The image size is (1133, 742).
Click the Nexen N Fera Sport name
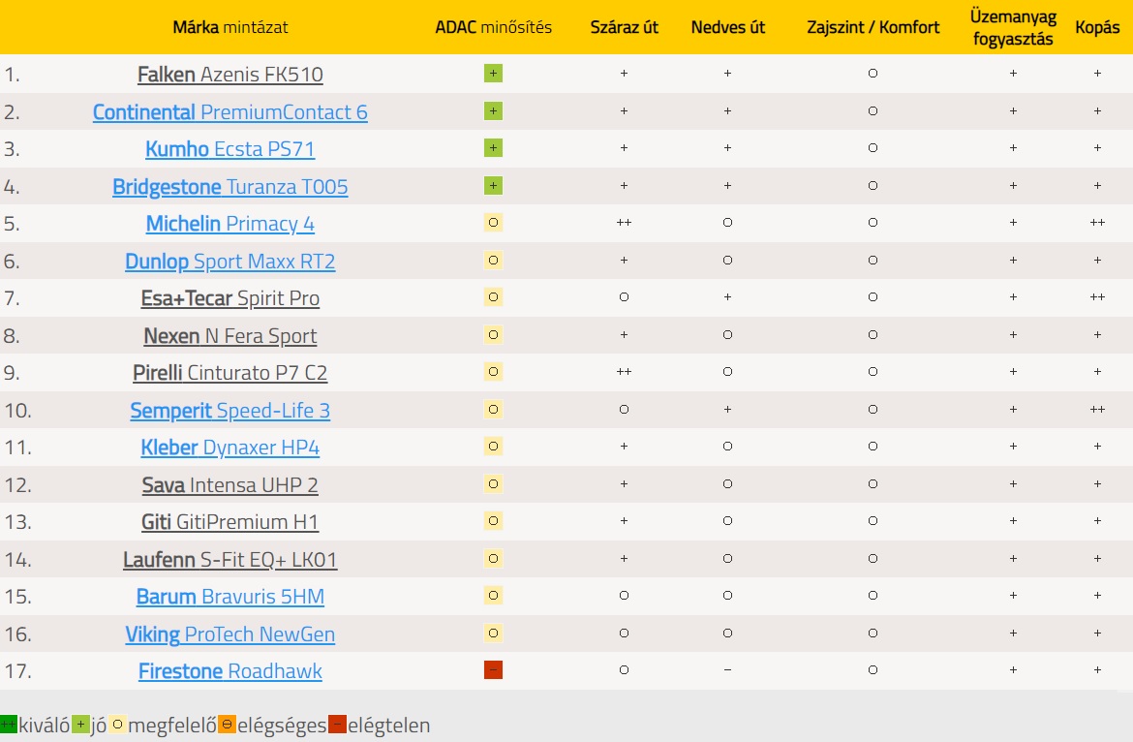(x=230, y=336)
